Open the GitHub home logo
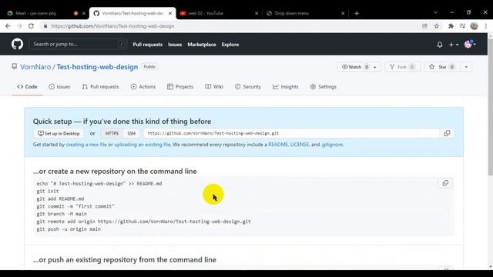Image resolution: width=493 pixels, height=277 pixels. click(17, 45)
